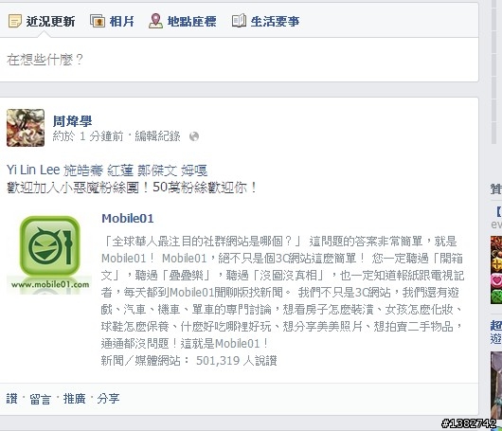Screen dimensions: 502x431
Task: Open the Mobile01 green logo thumbnail
Action: [49, 255]
